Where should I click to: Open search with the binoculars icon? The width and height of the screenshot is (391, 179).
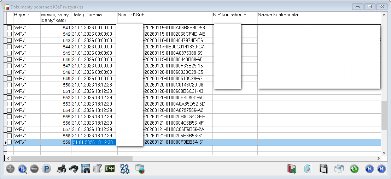(x=73, y=169)
